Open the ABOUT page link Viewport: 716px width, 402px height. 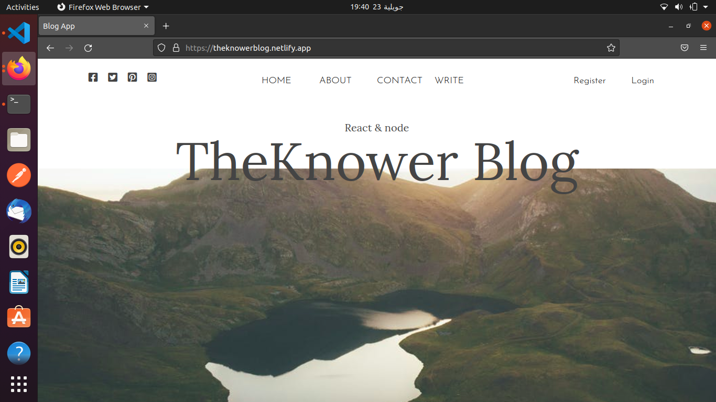coord(335,81)
